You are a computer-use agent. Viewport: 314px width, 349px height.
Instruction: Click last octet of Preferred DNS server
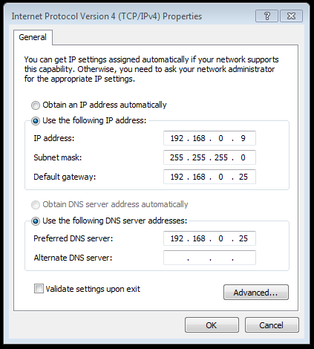[243, 238]
